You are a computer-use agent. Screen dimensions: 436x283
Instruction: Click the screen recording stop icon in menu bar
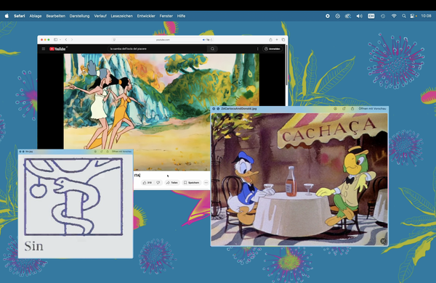click(328, 16)
